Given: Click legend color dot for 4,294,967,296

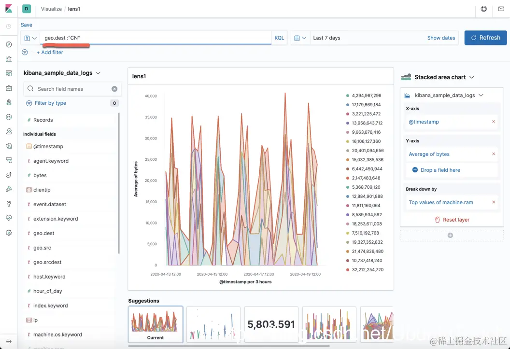Looking at the screenshot, I should 348,96.
